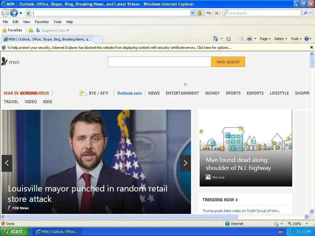This screenshot has width=315, height=236.
Task: Open a new blank tab
Action: pos(98,39)
